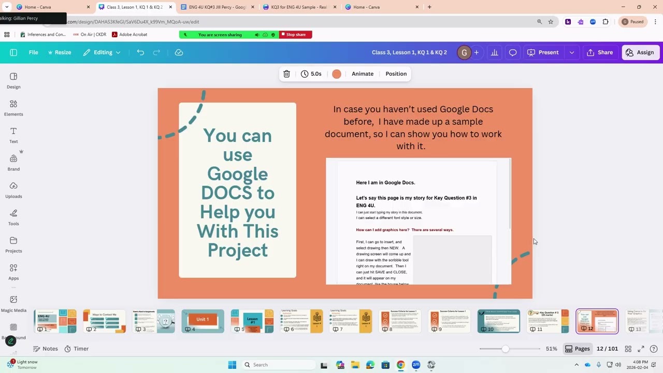Click the cloud save status icon

coord(179,52)
